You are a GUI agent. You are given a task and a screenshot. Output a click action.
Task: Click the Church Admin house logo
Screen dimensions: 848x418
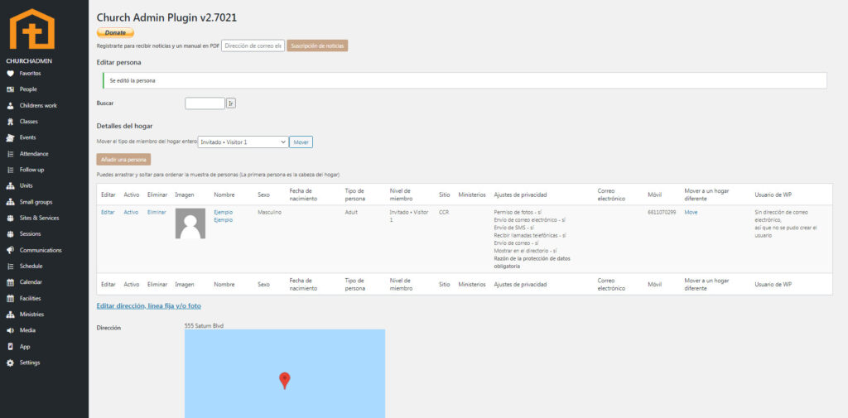point(31,29)
